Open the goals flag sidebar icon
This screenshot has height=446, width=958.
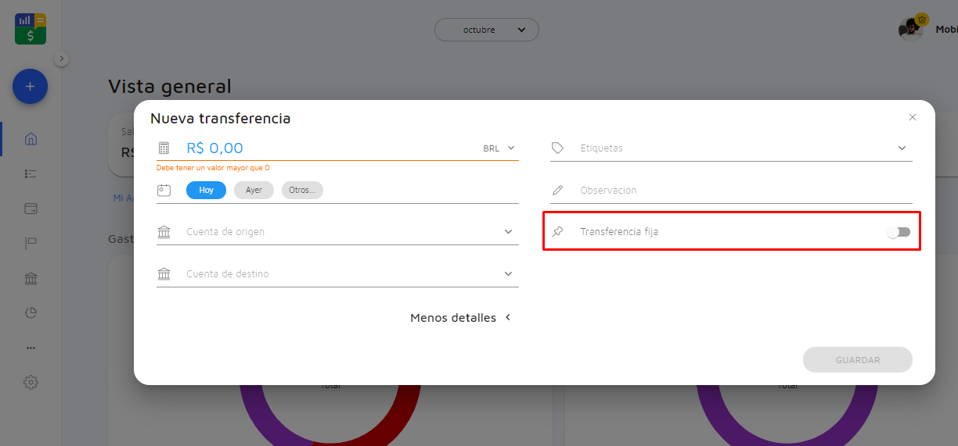click(31, 244)
